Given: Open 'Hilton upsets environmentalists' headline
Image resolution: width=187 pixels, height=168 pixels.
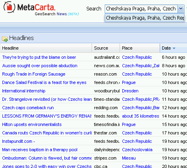Looking at the screenshot, I should (x=32, y=124).
